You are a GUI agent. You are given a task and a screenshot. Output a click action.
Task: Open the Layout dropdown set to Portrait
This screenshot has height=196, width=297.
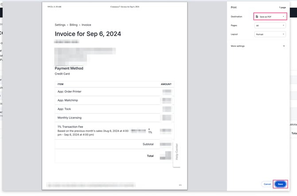point(270,34)
